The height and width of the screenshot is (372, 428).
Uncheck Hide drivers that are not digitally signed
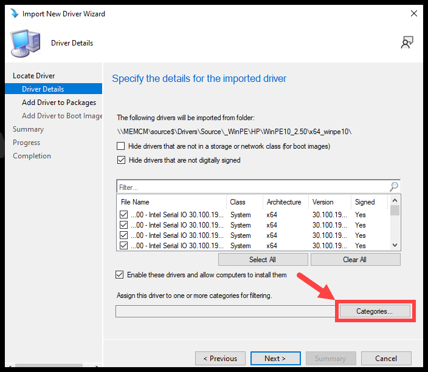tap(121, 160)
